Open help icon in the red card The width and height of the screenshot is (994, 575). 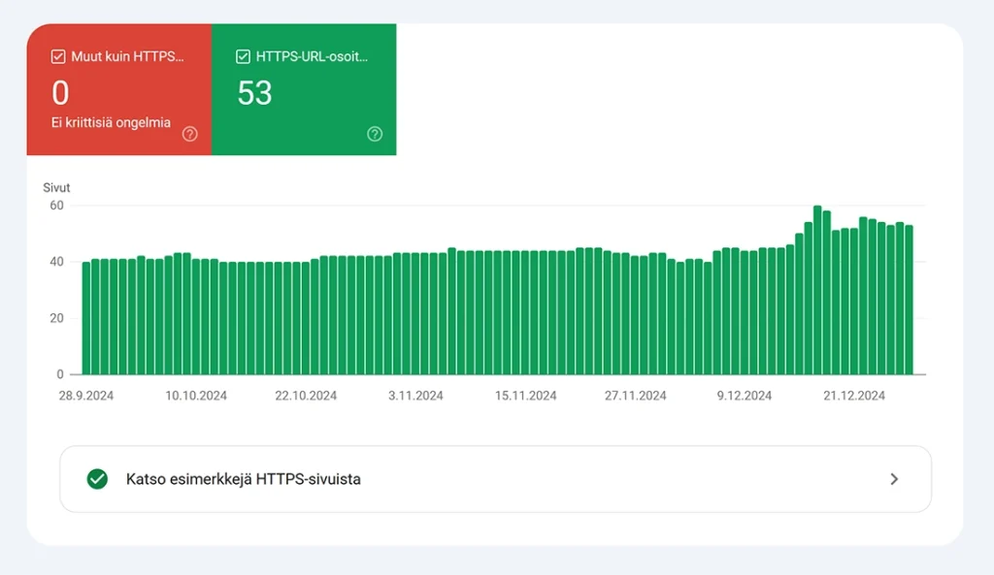pos(189,134)
